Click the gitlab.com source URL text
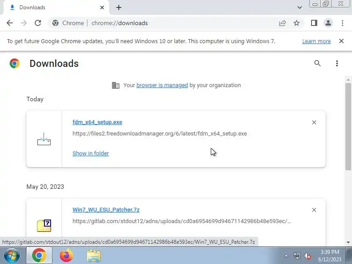The width and height of the screenshot is (352, 264). click(182, 221)
